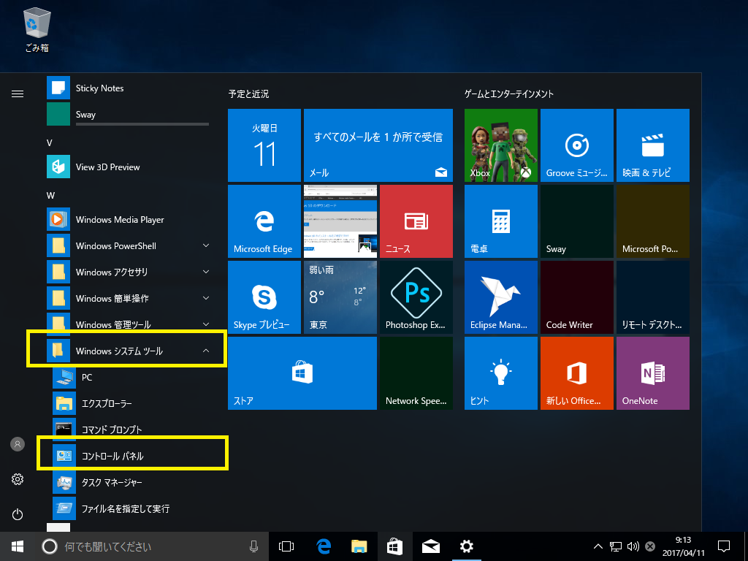Viewport: 748px width, 561px height.
Task: Open Edge from the taskbar
Action: pyautogui.click(x=324, y=546)
